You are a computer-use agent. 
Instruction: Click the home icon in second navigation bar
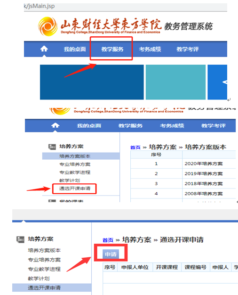click(x=55, y=125)
